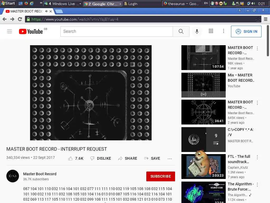Viewport: 270px width, 203px height.
Task: Click the magnifier search button
Action: point(181,31)
